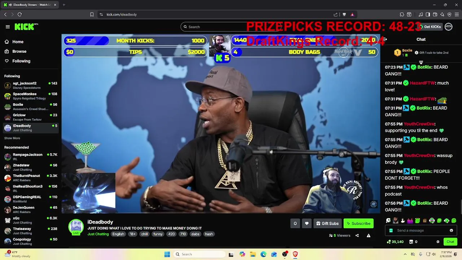Image resolution: width=462 pixels, height=260 pixels.
Task: Click YouthCrewDre in 'whos podcast' message
Action: pyautogui.click(x=419, y=187)
